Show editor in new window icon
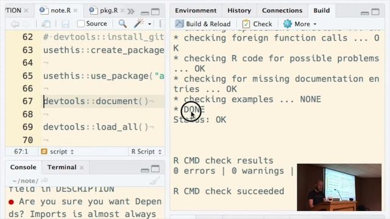Screen dimensions: 390x219 [x=46, y=24]
